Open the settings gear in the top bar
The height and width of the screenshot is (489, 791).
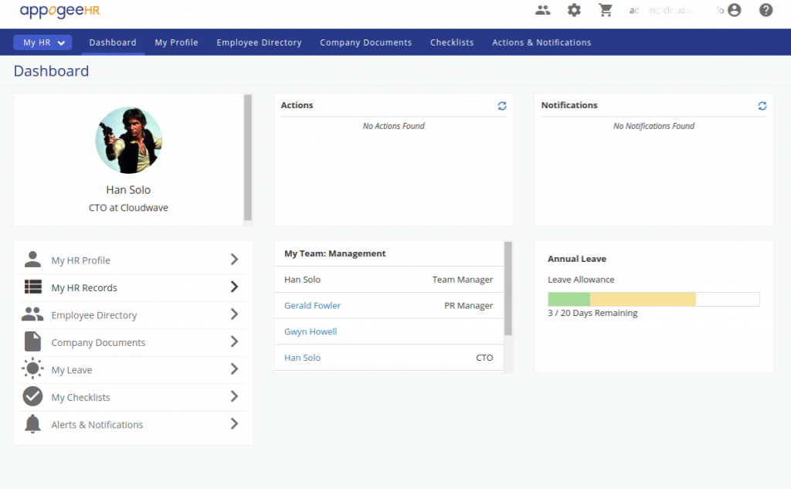(x=572, y=10)
